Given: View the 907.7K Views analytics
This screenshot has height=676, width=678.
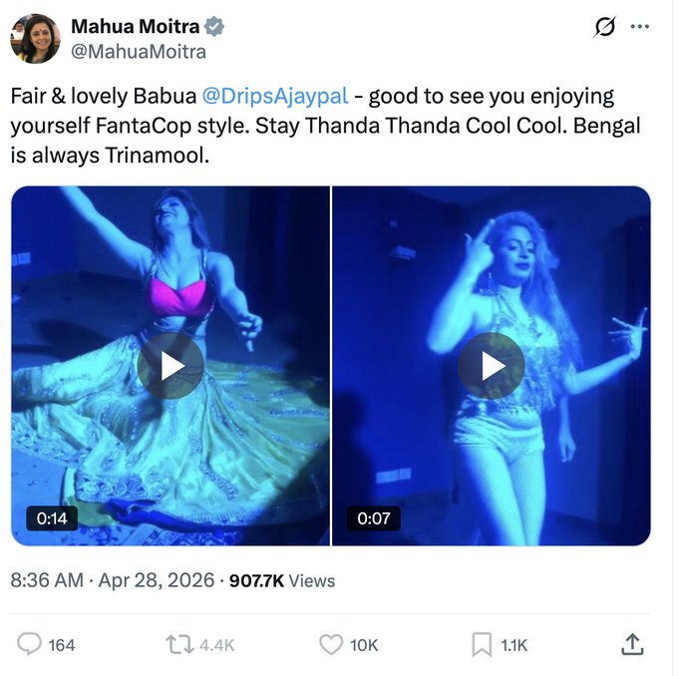Looking at the screenshot, I should click(x=282, y=580).
